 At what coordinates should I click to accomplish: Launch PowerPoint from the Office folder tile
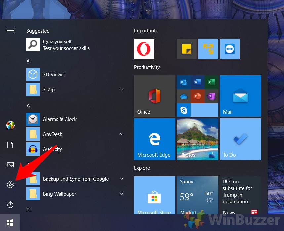coord(198,96)
